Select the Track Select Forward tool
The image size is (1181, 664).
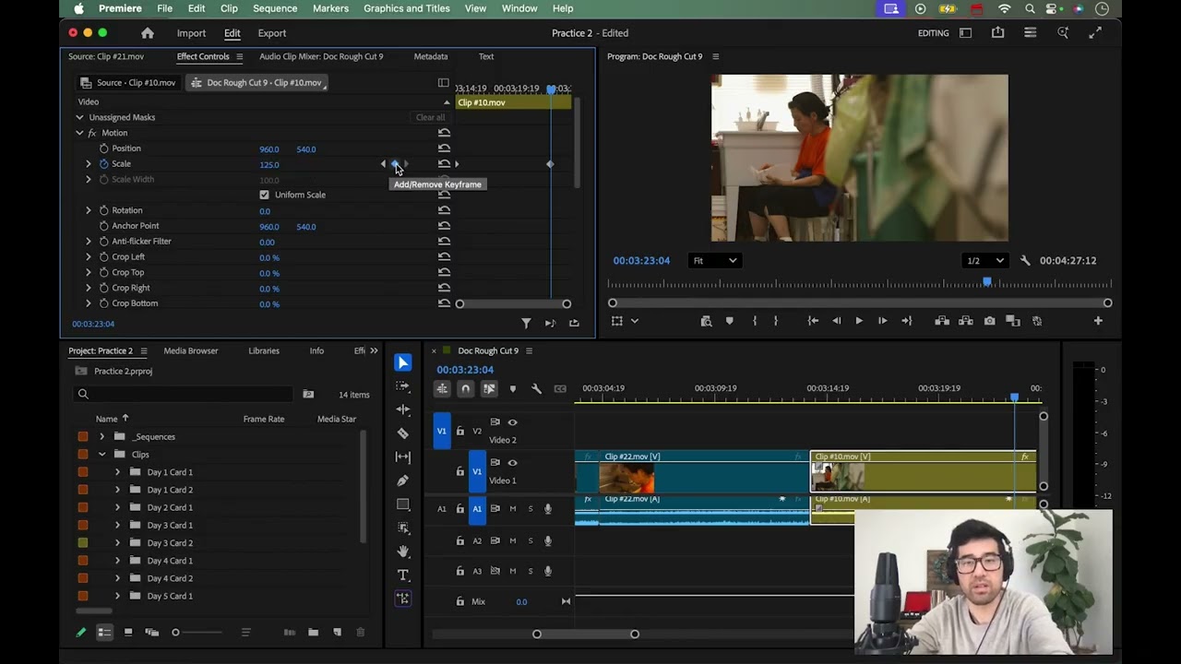(x=402, y=386)
